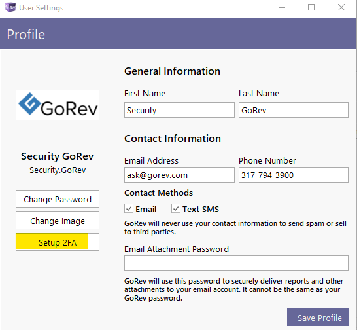Click the Last Name label
This screenshot has width=357, height=330.
pyautogui.click(x=259, y=94)
